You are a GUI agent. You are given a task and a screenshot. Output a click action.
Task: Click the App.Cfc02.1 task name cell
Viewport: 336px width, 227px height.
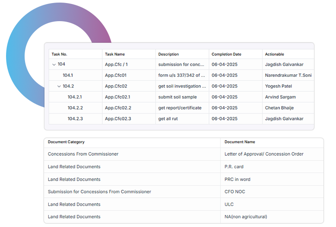(x=117, y=97)
